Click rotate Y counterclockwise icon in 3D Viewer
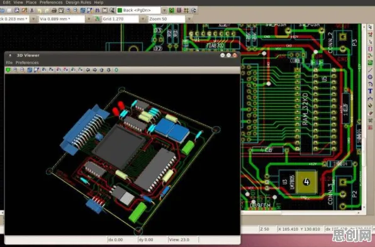 pyautogui.click(x=66, y=70)
